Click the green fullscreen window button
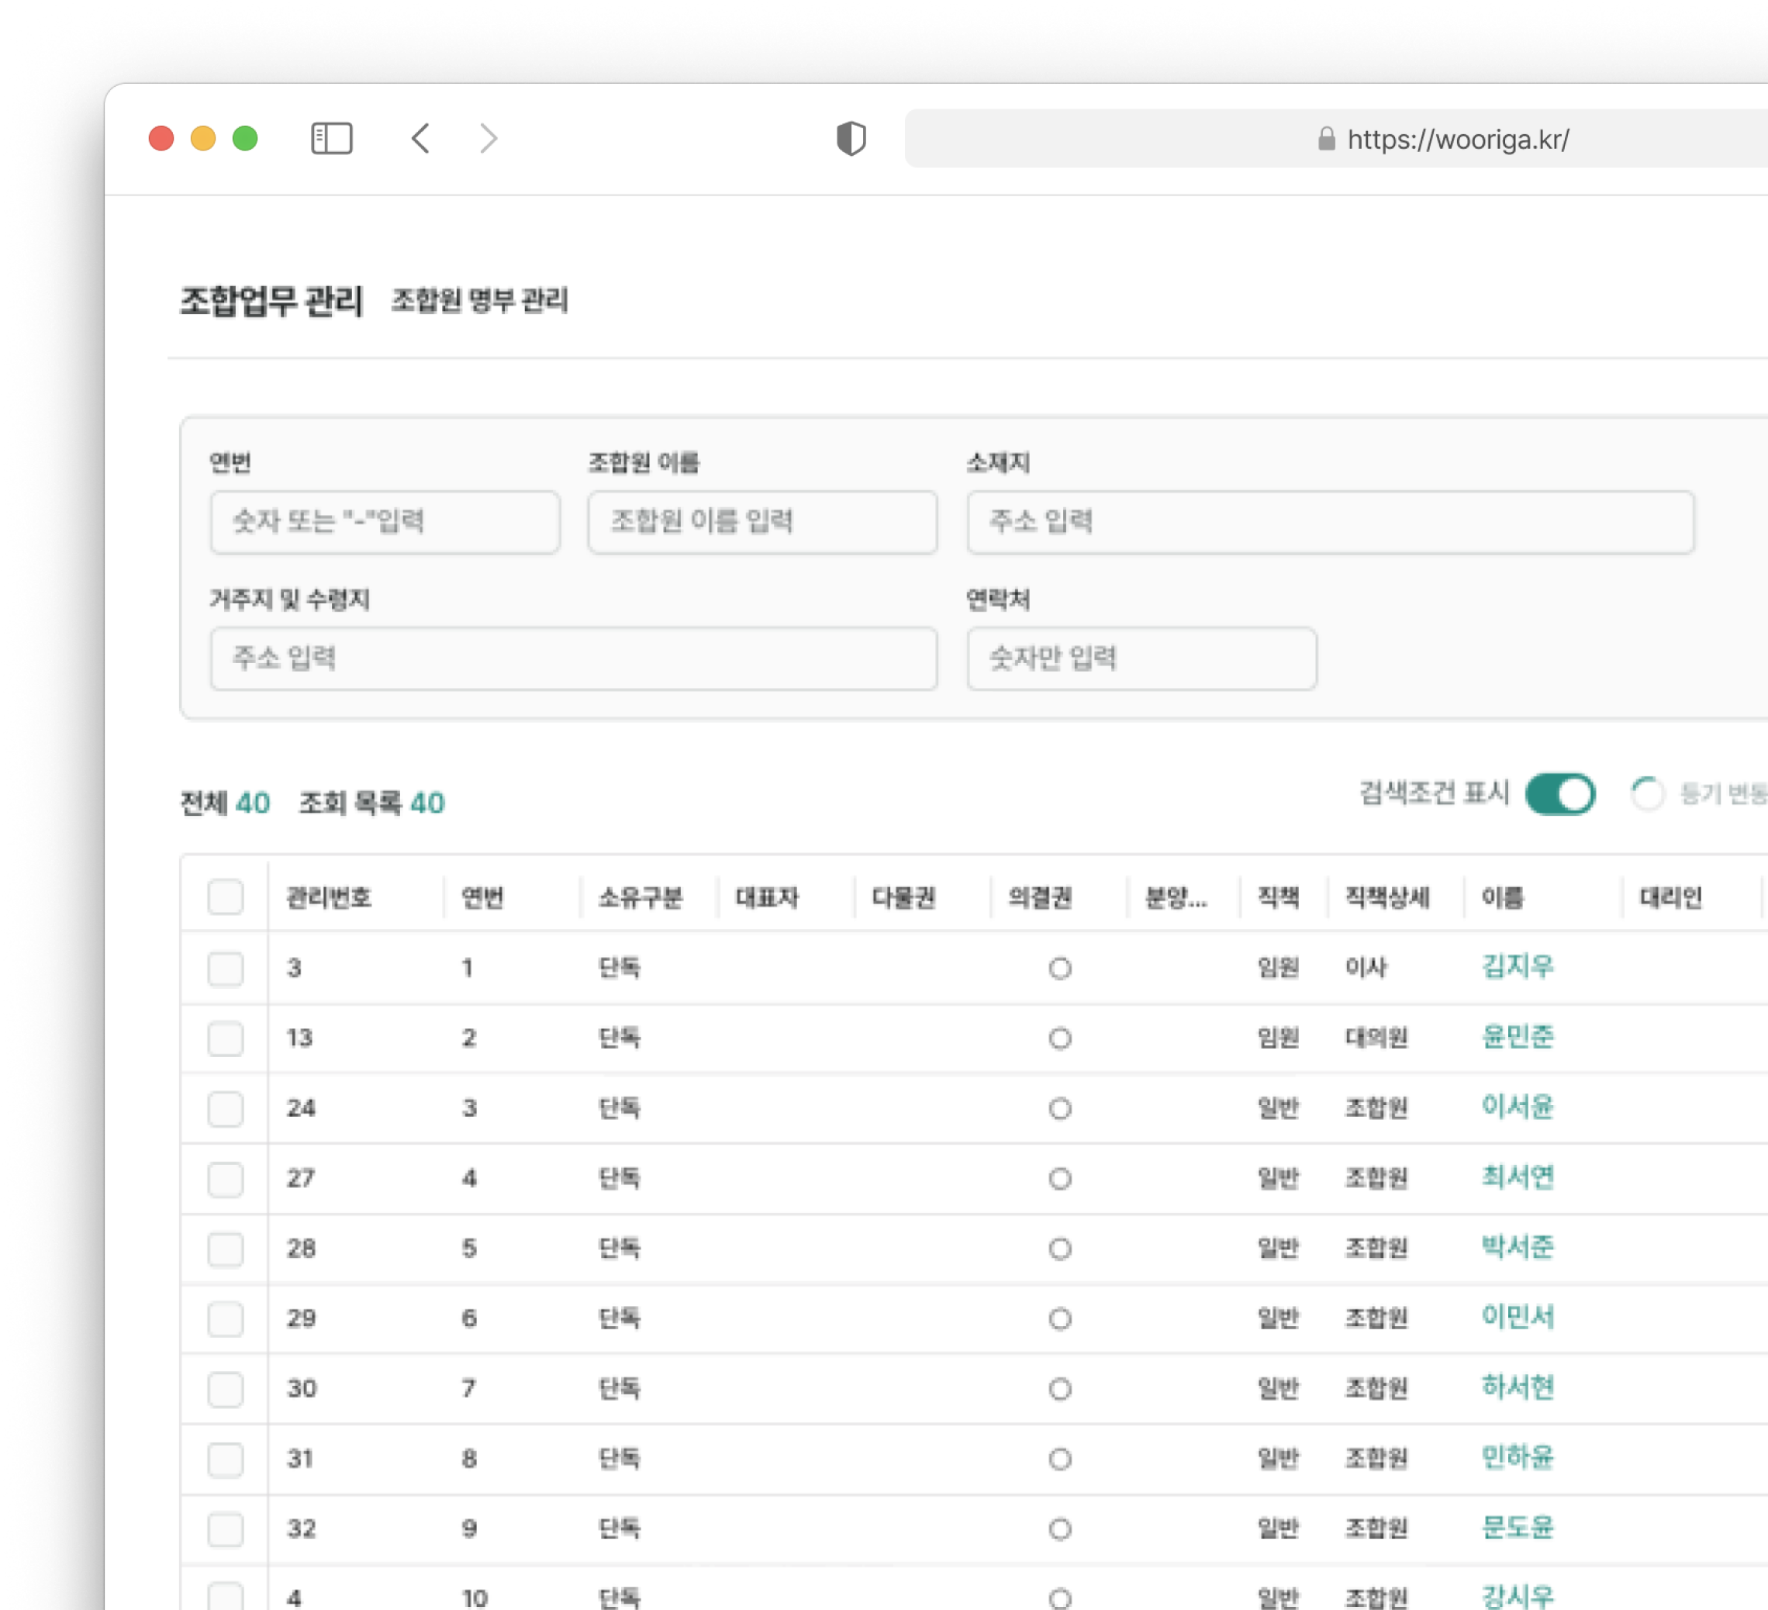 click(245, 139)
